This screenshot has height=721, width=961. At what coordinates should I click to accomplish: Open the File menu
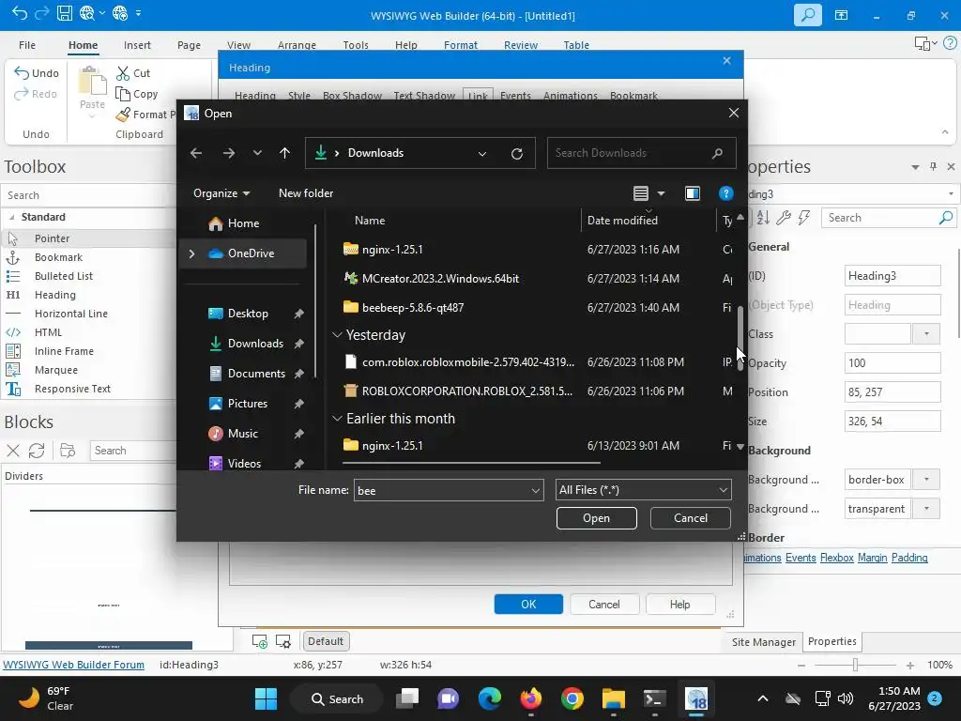pos(27,45)
